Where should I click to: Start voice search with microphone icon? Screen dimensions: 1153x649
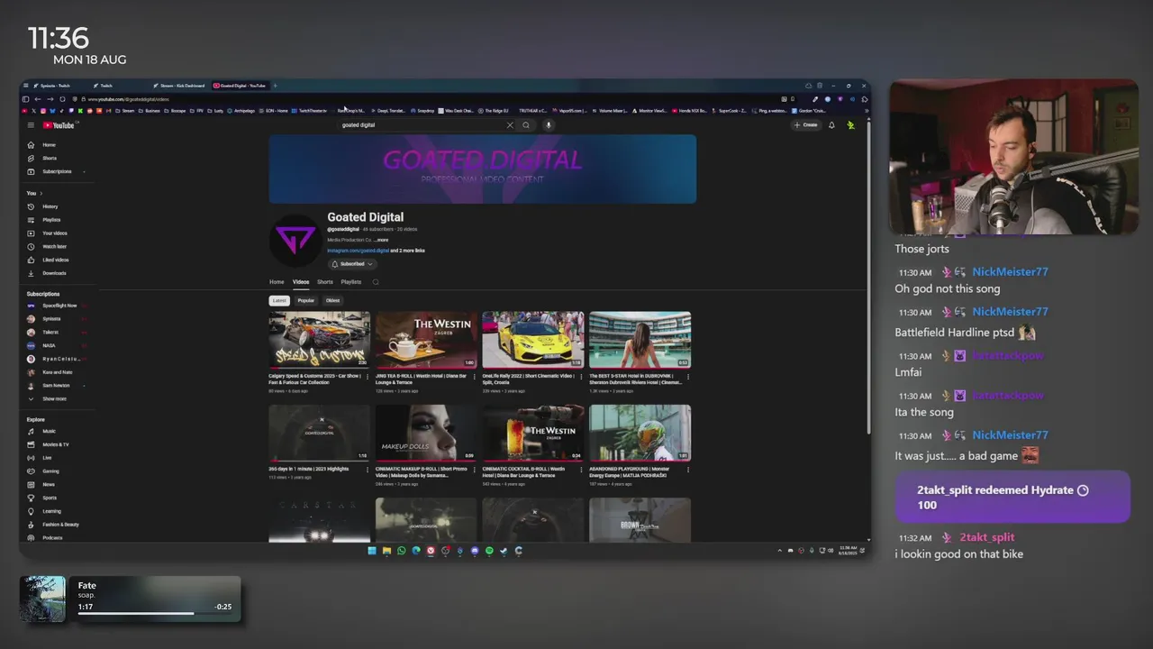click(548, 125)
